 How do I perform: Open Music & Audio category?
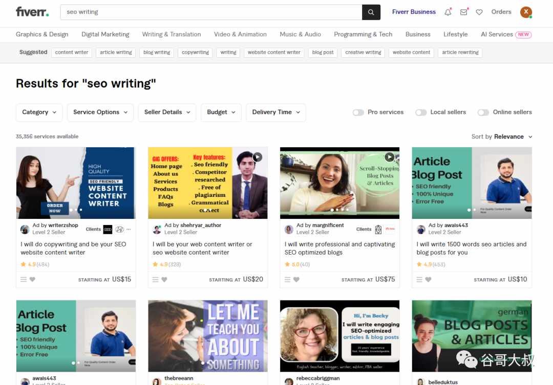(300, 34)
